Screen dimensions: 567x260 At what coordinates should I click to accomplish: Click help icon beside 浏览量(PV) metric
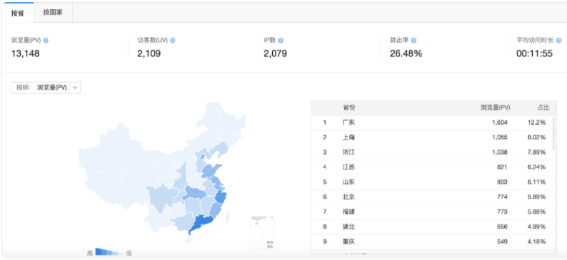click(46, 41)
